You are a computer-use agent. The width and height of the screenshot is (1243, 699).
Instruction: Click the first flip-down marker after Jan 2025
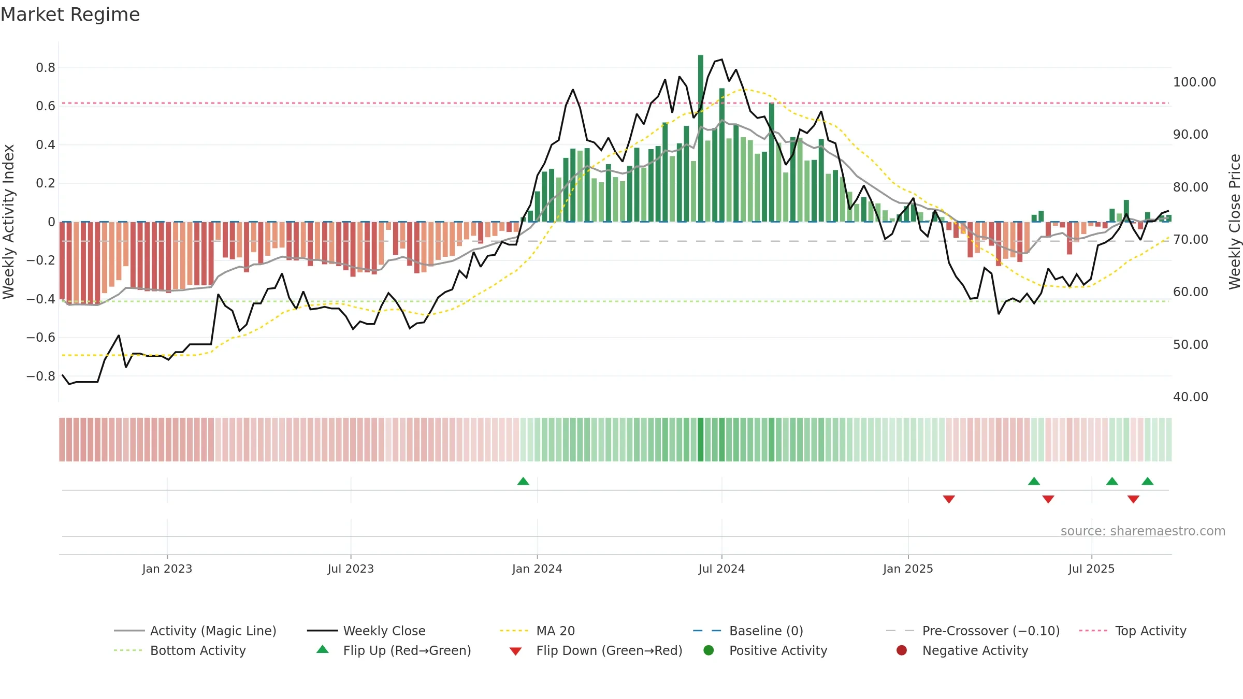click(x=949, y=499)
